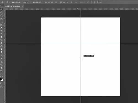Choose the Crop tool
The image size is (138, 103).
pyautogui.click(x=1, y=22)
